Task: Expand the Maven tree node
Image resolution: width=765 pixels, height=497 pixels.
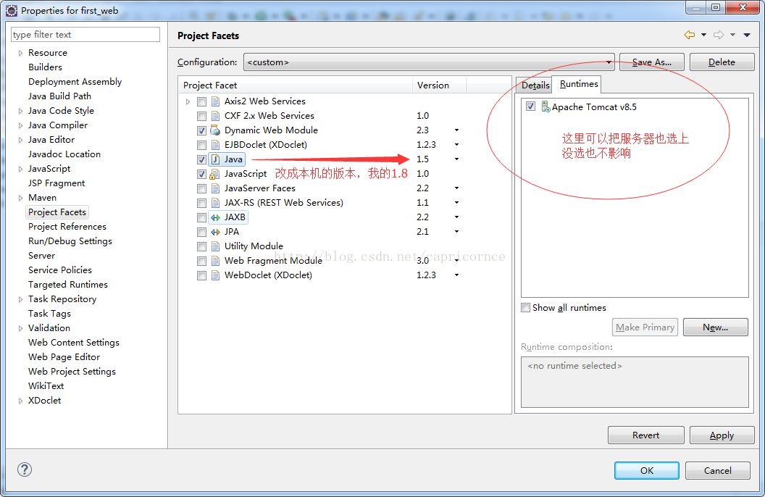Action: [20, 198]
